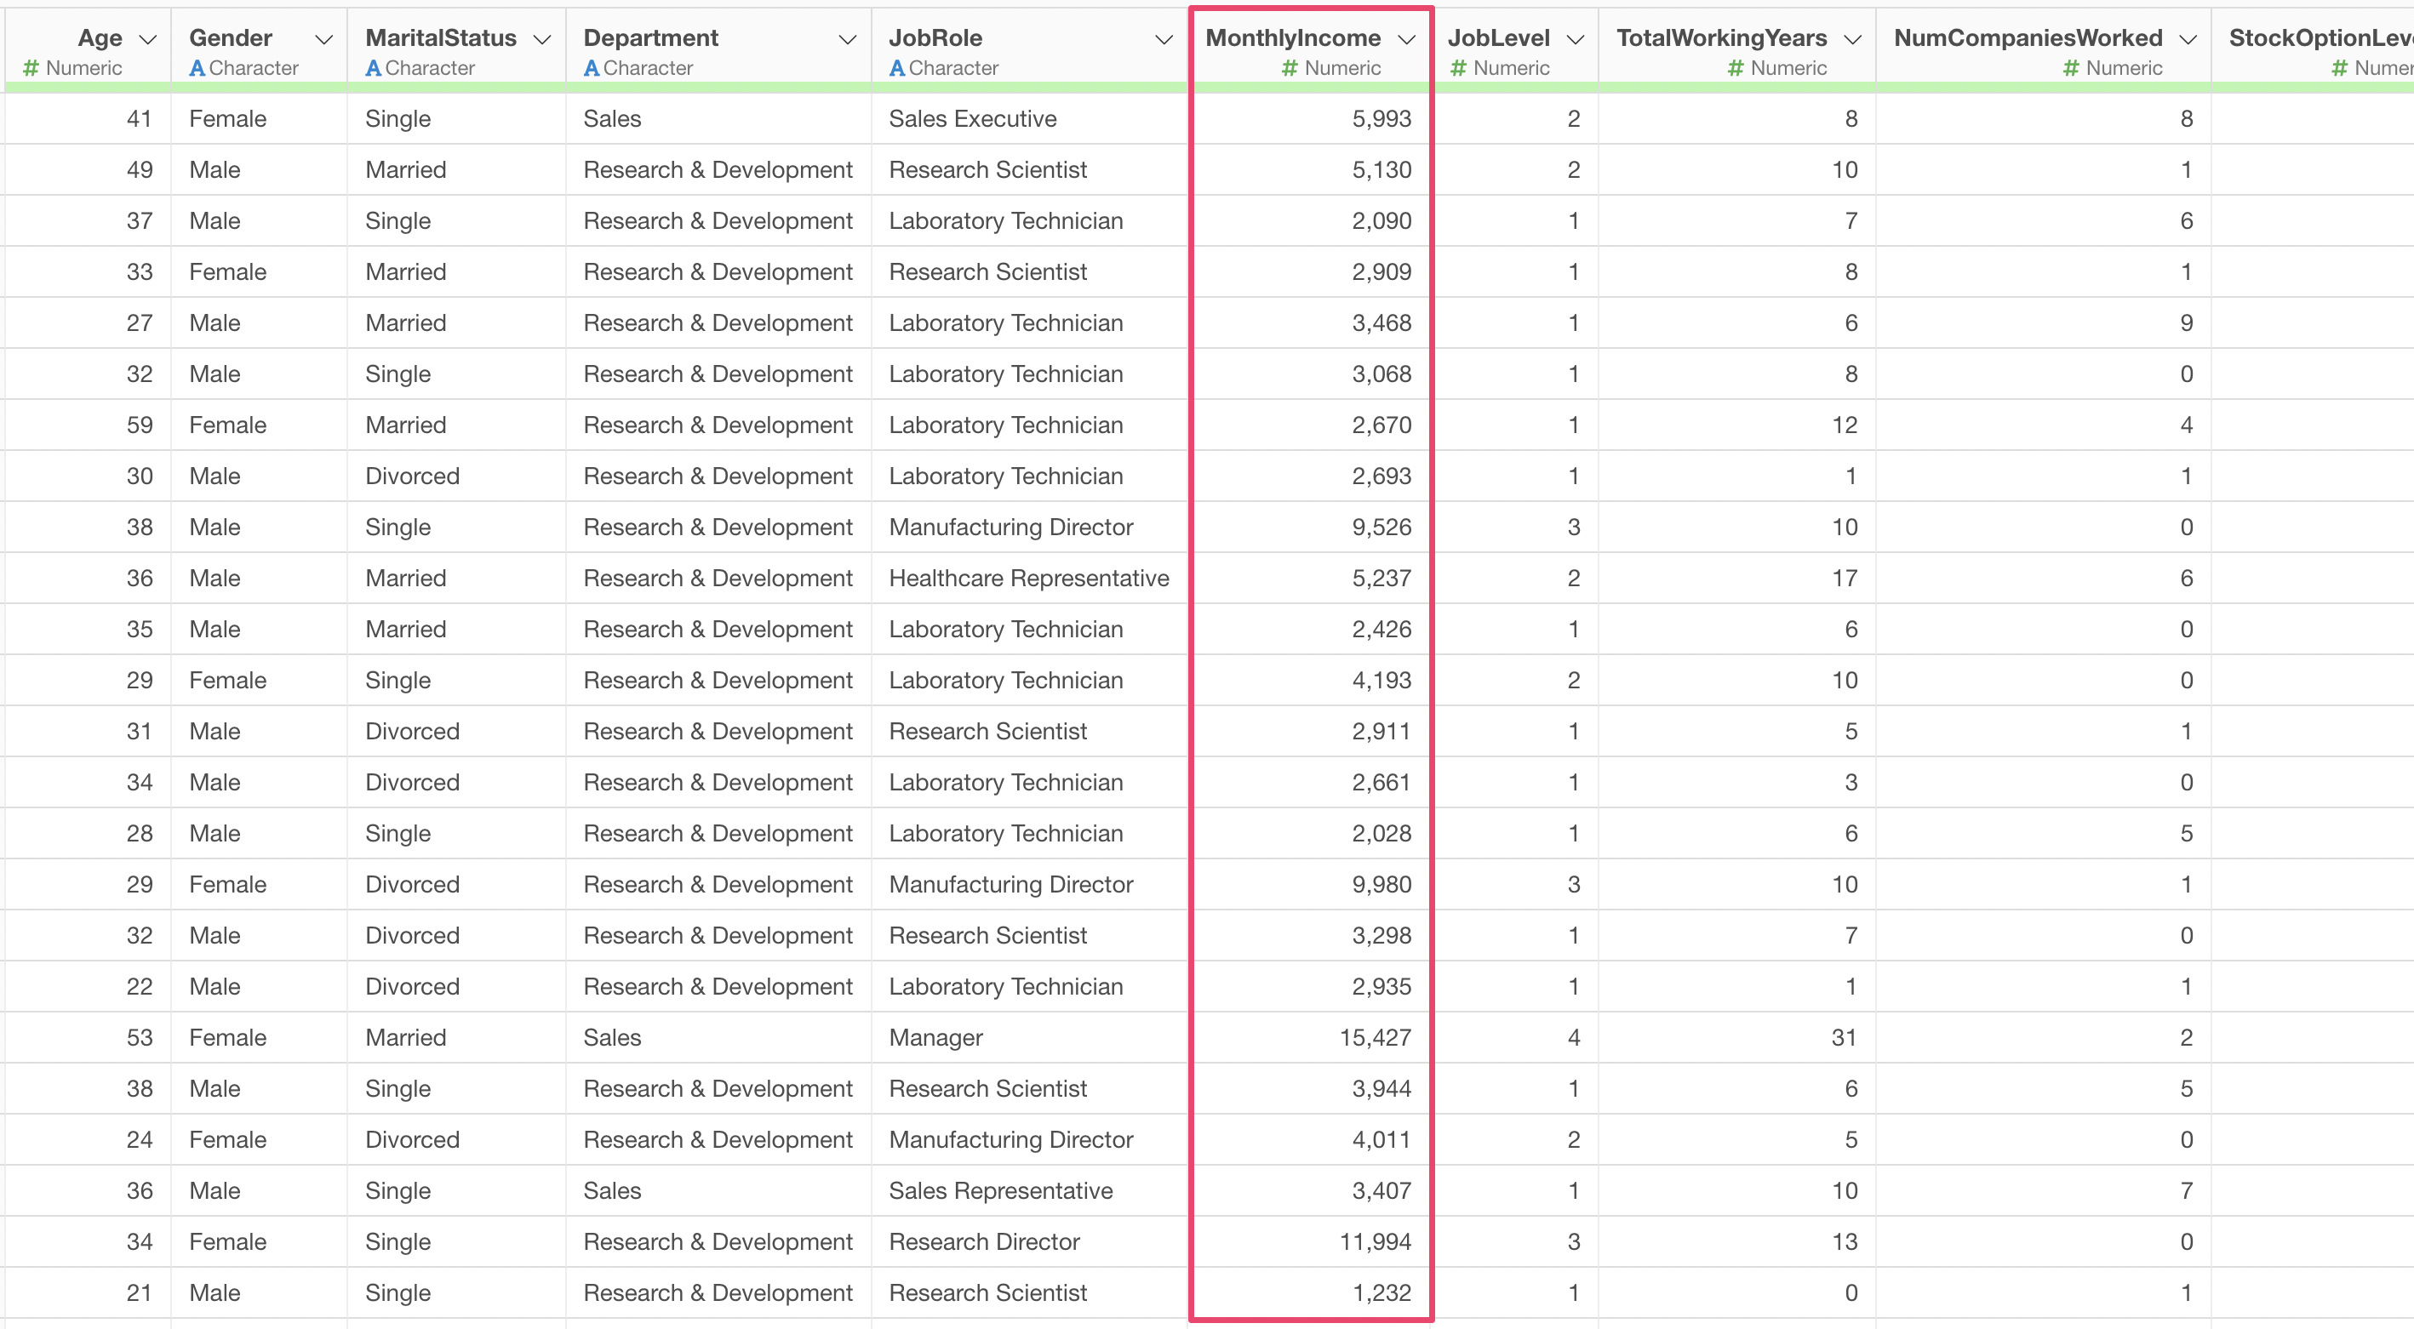Click the Sales Executive cell
Viewport: 2414px width, 1329px height.
click(972, 119)
